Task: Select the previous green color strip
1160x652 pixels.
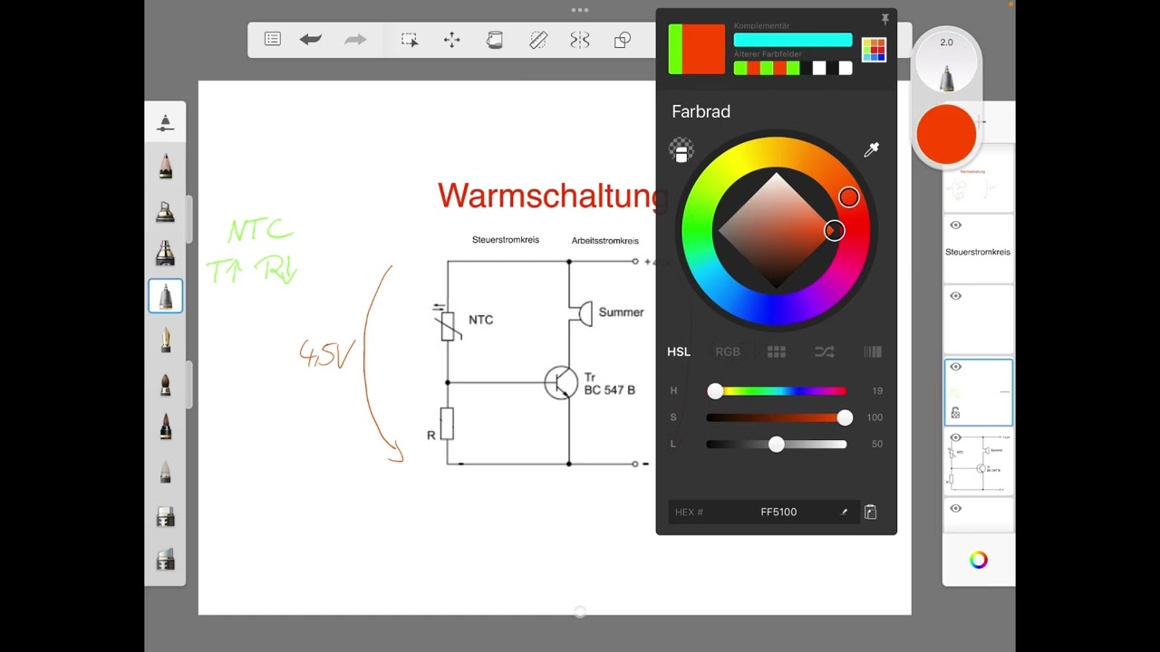Action: [674, 49]
